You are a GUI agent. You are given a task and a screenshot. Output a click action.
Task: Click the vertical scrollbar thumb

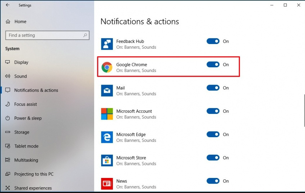pos(304,111)
